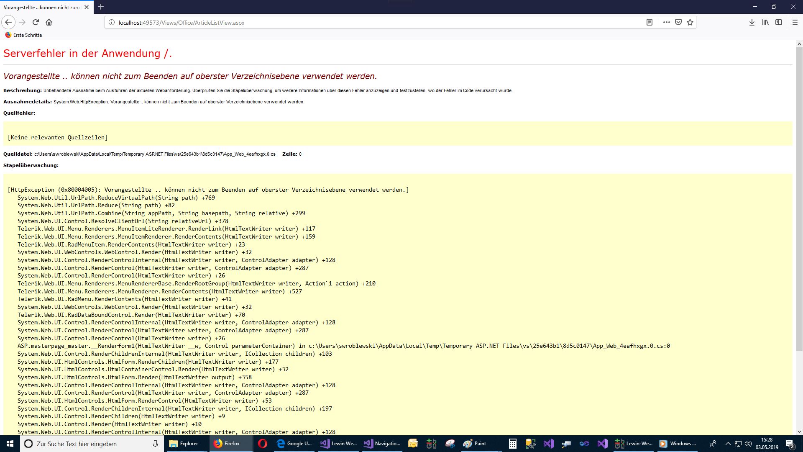803x452 pixels.
Task: Open page actions three-dots menu
Action: coord(666,22)
